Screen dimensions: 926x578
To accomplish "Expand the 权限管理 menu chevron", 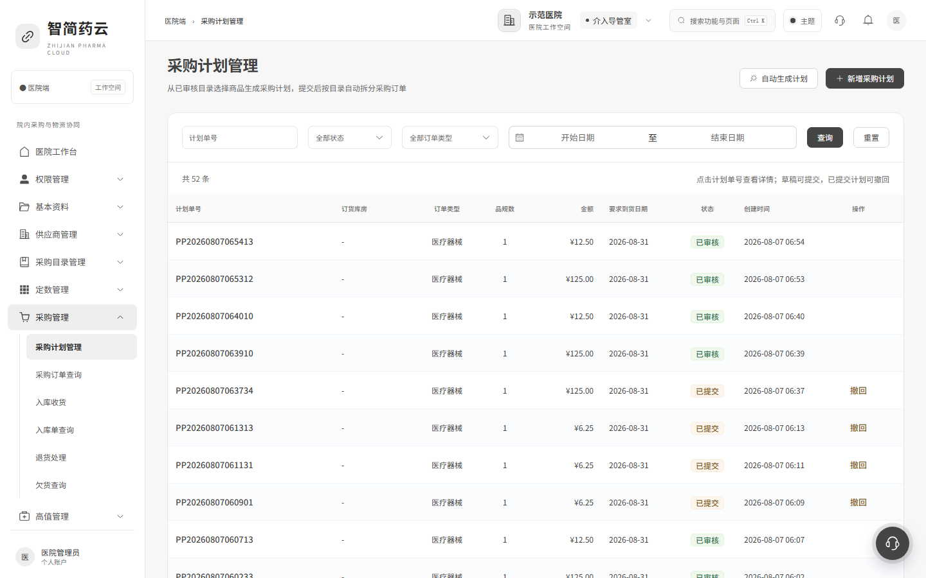I will (120, 179).
